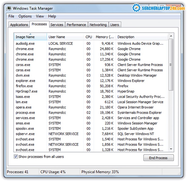Sort by the Image Name column header
Viewport: 187px width, 181px height.
25,37
